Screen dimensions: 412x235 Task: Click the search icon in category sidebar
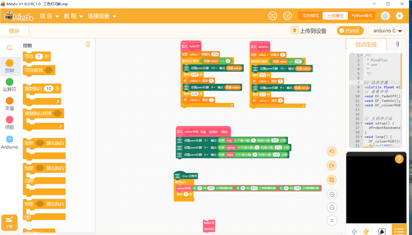coord(10,48)
